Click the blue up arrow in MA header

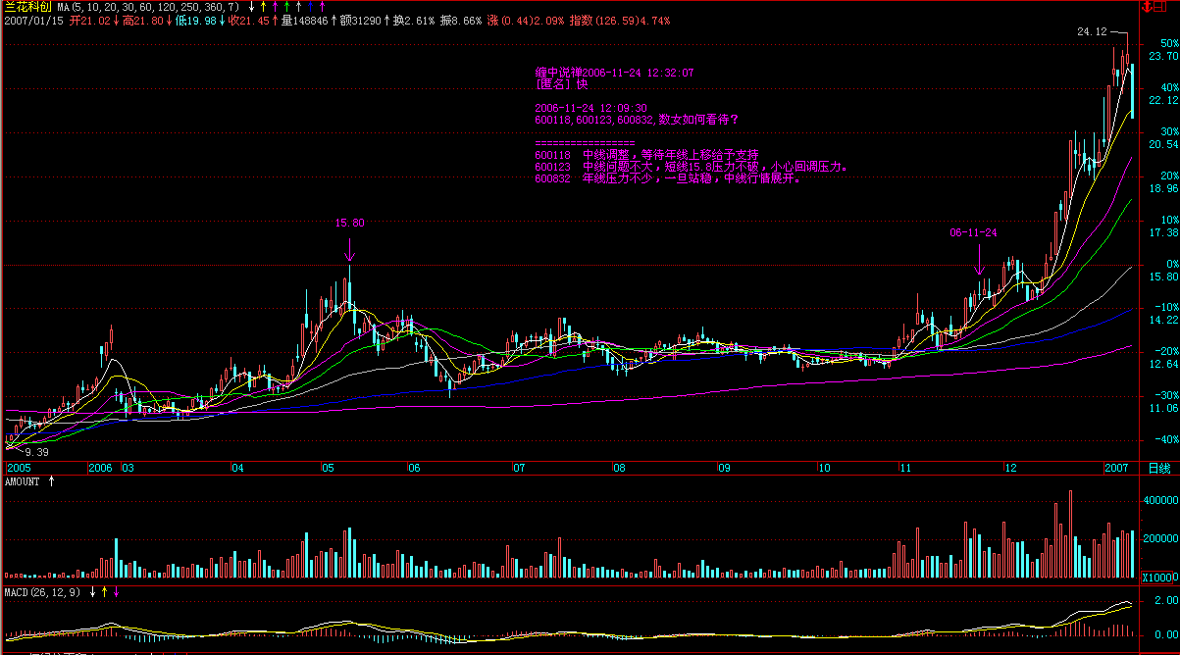pyautogui.click(x=310, y=6)
